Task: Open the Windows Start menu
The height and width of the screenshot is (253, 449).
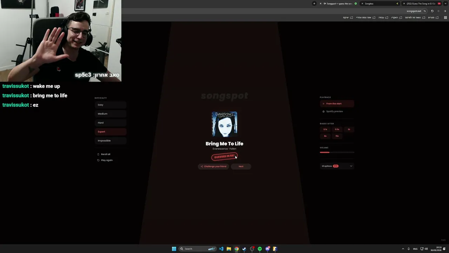Action: tap(174, 249)
